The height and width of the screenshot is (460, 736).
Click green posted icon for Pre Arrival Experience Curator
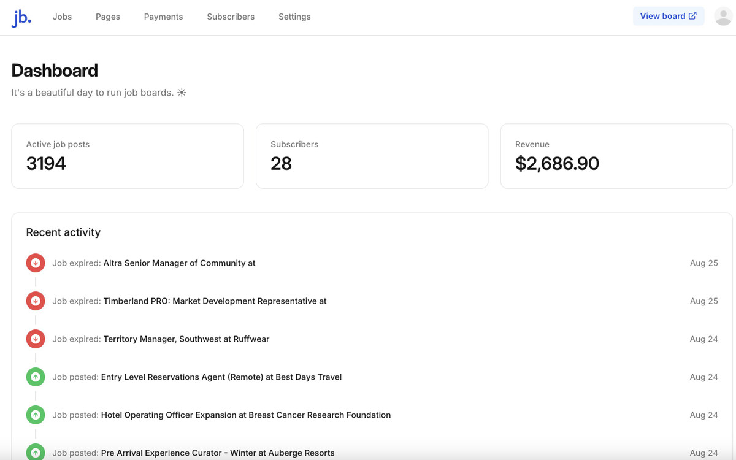pos(36,453)
